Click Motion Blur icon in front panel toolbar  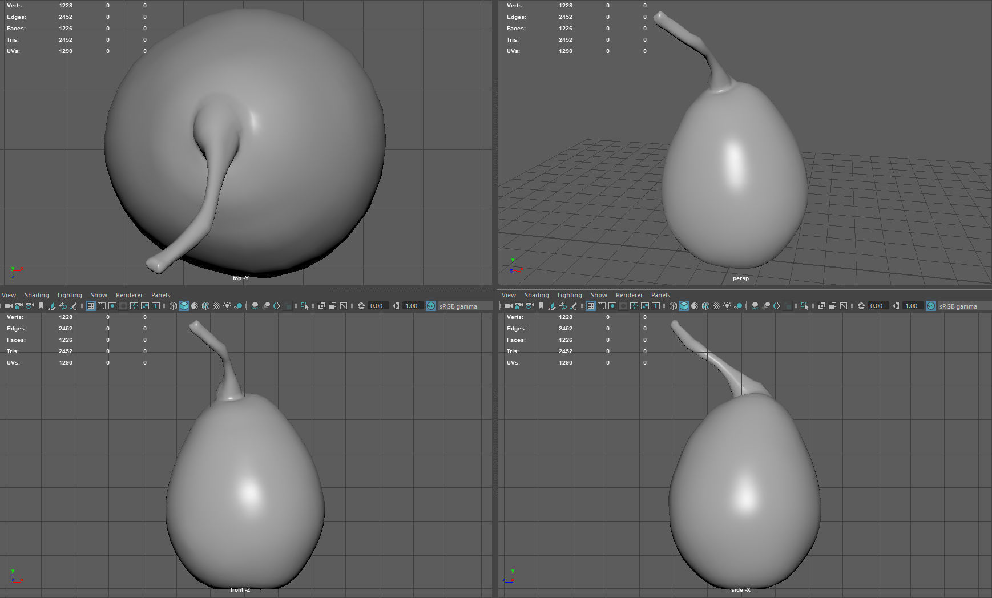(267, 306)
